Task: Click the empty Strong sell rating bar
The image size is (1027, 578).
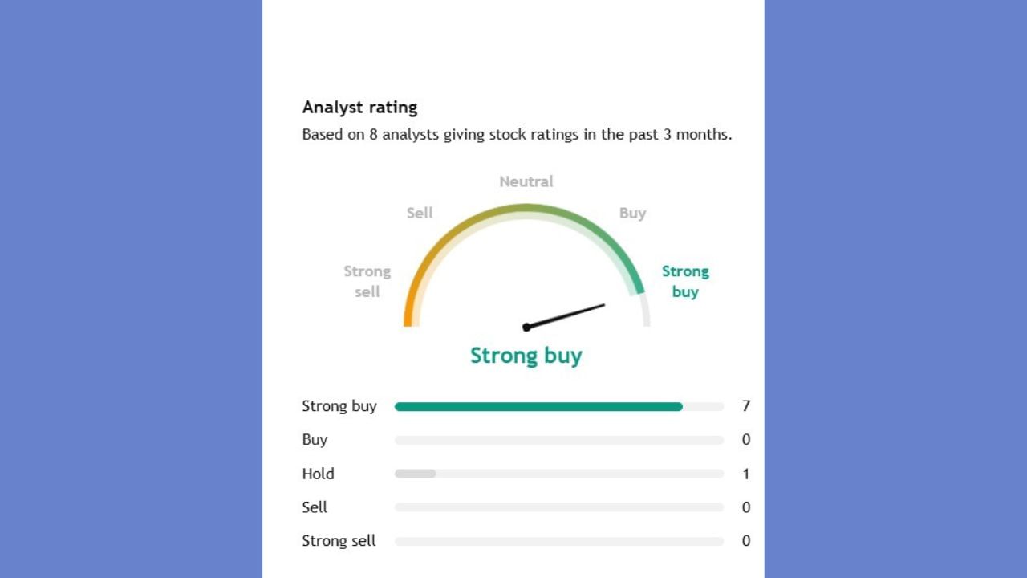Action: [559, 542]
